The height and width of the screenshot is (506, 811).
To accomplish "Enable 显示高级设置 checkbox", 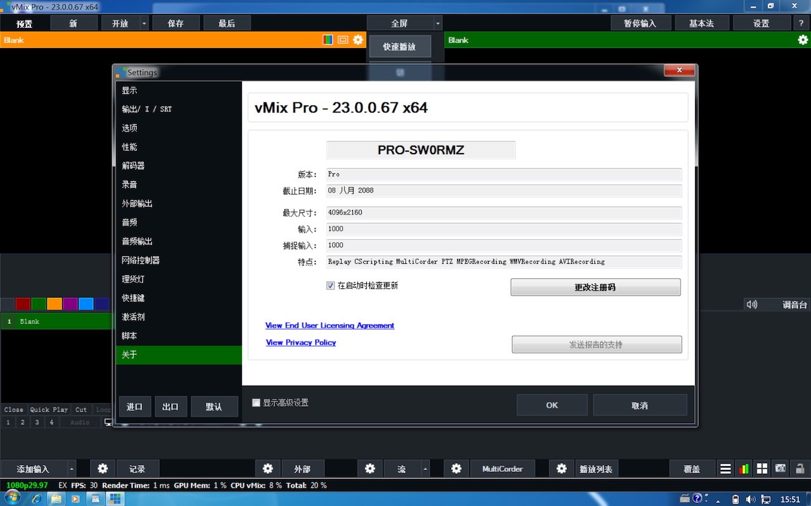I will point(256,403).
